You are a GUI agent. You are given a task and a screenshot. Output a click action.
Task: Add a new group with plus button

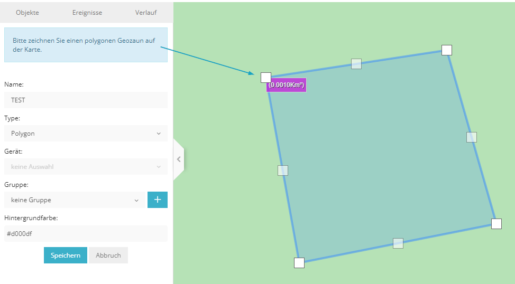158,200
